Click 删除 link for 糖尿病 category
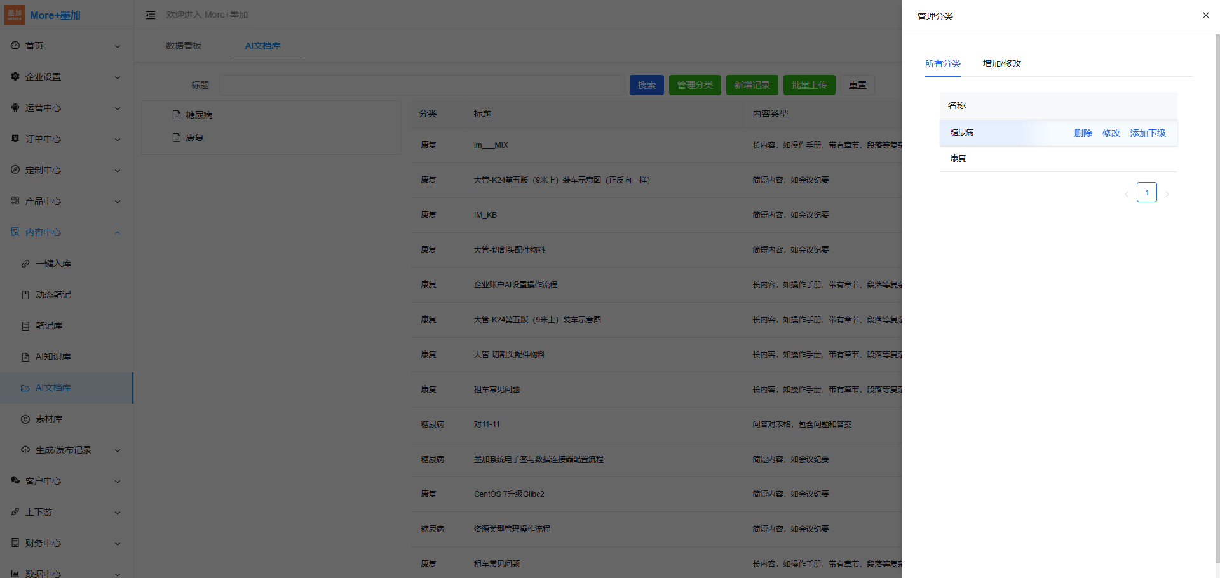 coord(1083,133)
